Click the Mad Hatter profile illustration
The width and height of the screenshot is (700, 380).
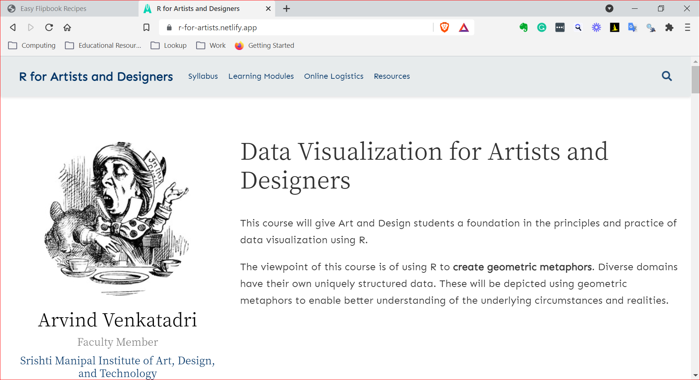[x=117, y=218]
